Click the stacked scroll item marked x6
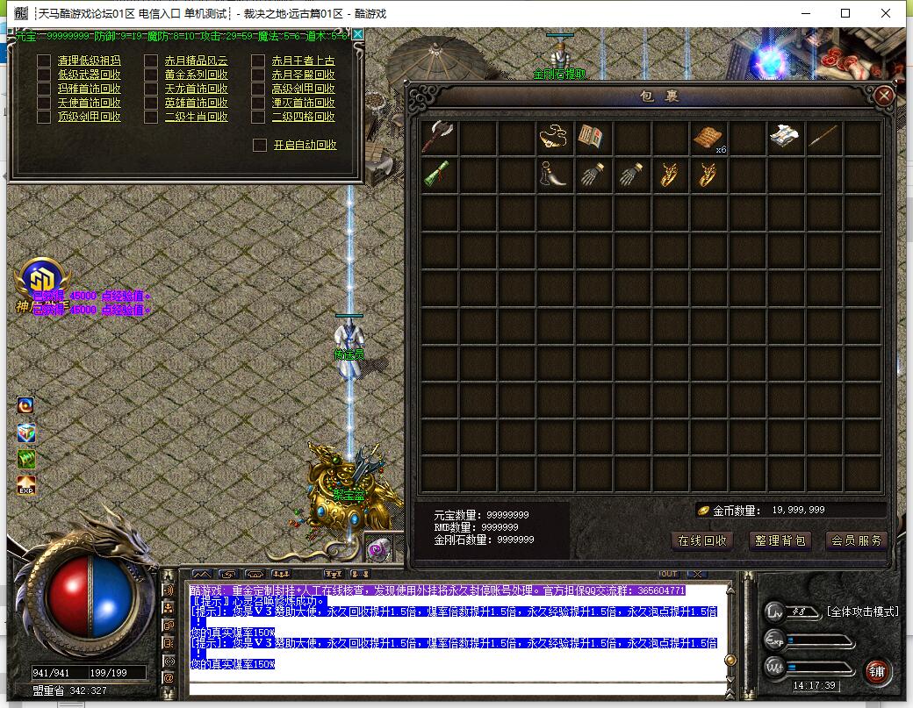The height and width of the screenshot is (708, 913). point(708,138)
